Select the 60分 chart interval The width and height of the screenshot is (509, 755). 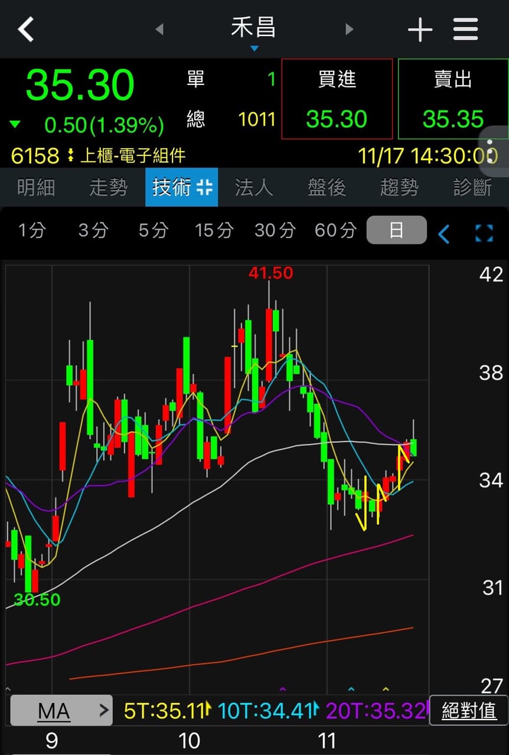(336, 230)
